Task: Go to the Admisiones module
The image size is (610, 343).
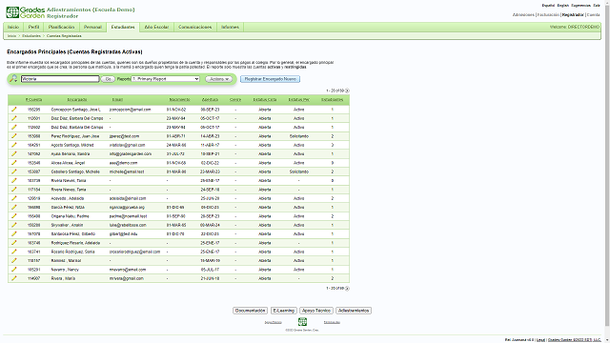Action: [523, 15]
